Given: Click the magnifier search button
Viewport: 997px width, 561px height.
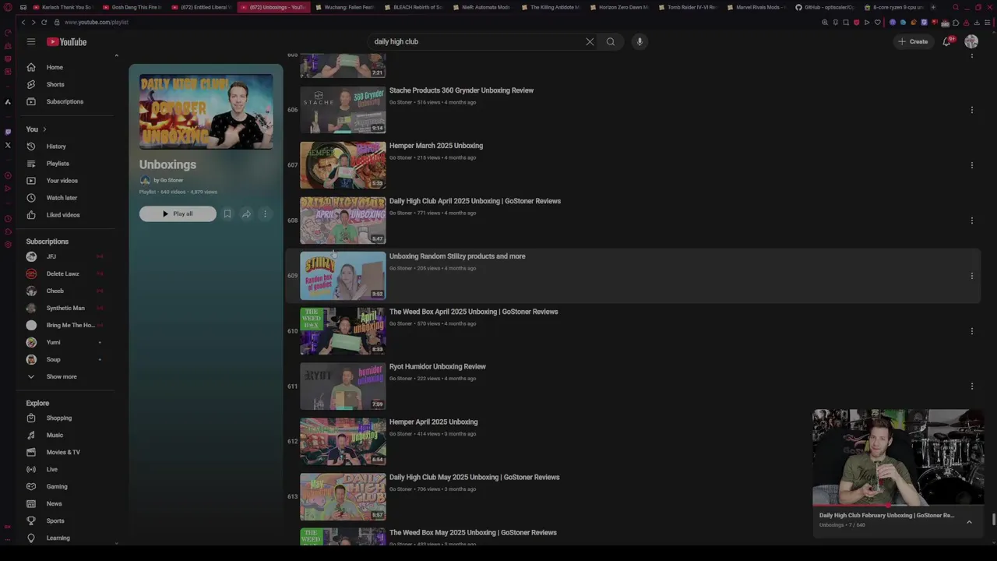Looking at the screenshot, I should (611, 41).
